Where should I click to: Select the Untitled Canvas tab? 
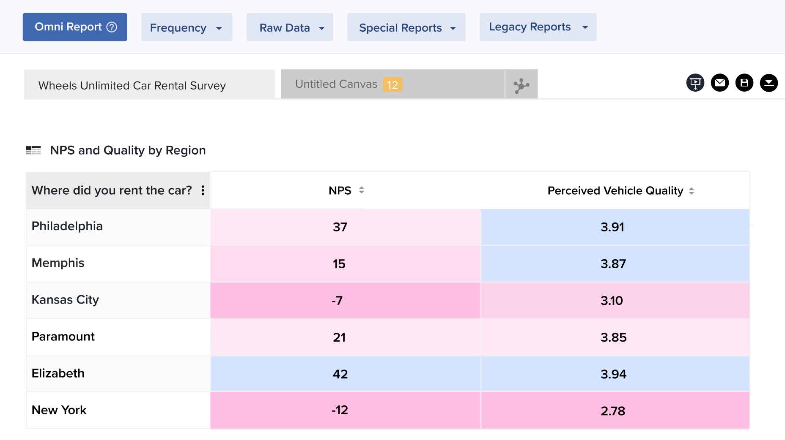coord(336,84)
